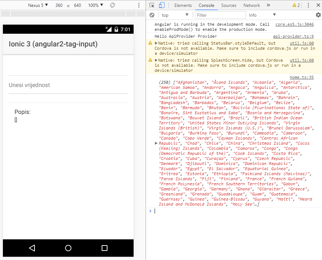Clear the console output
This screenshot has width=322, height=260.
[x=152, y=15]
